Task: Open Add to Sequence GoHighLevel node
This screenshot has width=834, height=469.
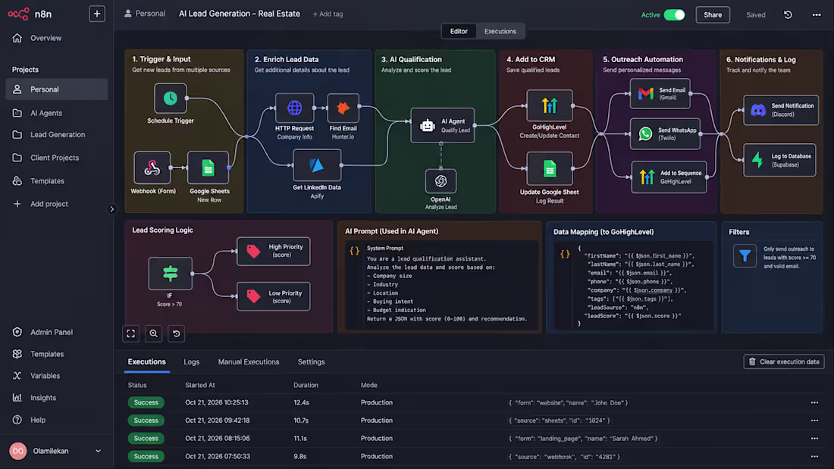Action: coord(669,177)
